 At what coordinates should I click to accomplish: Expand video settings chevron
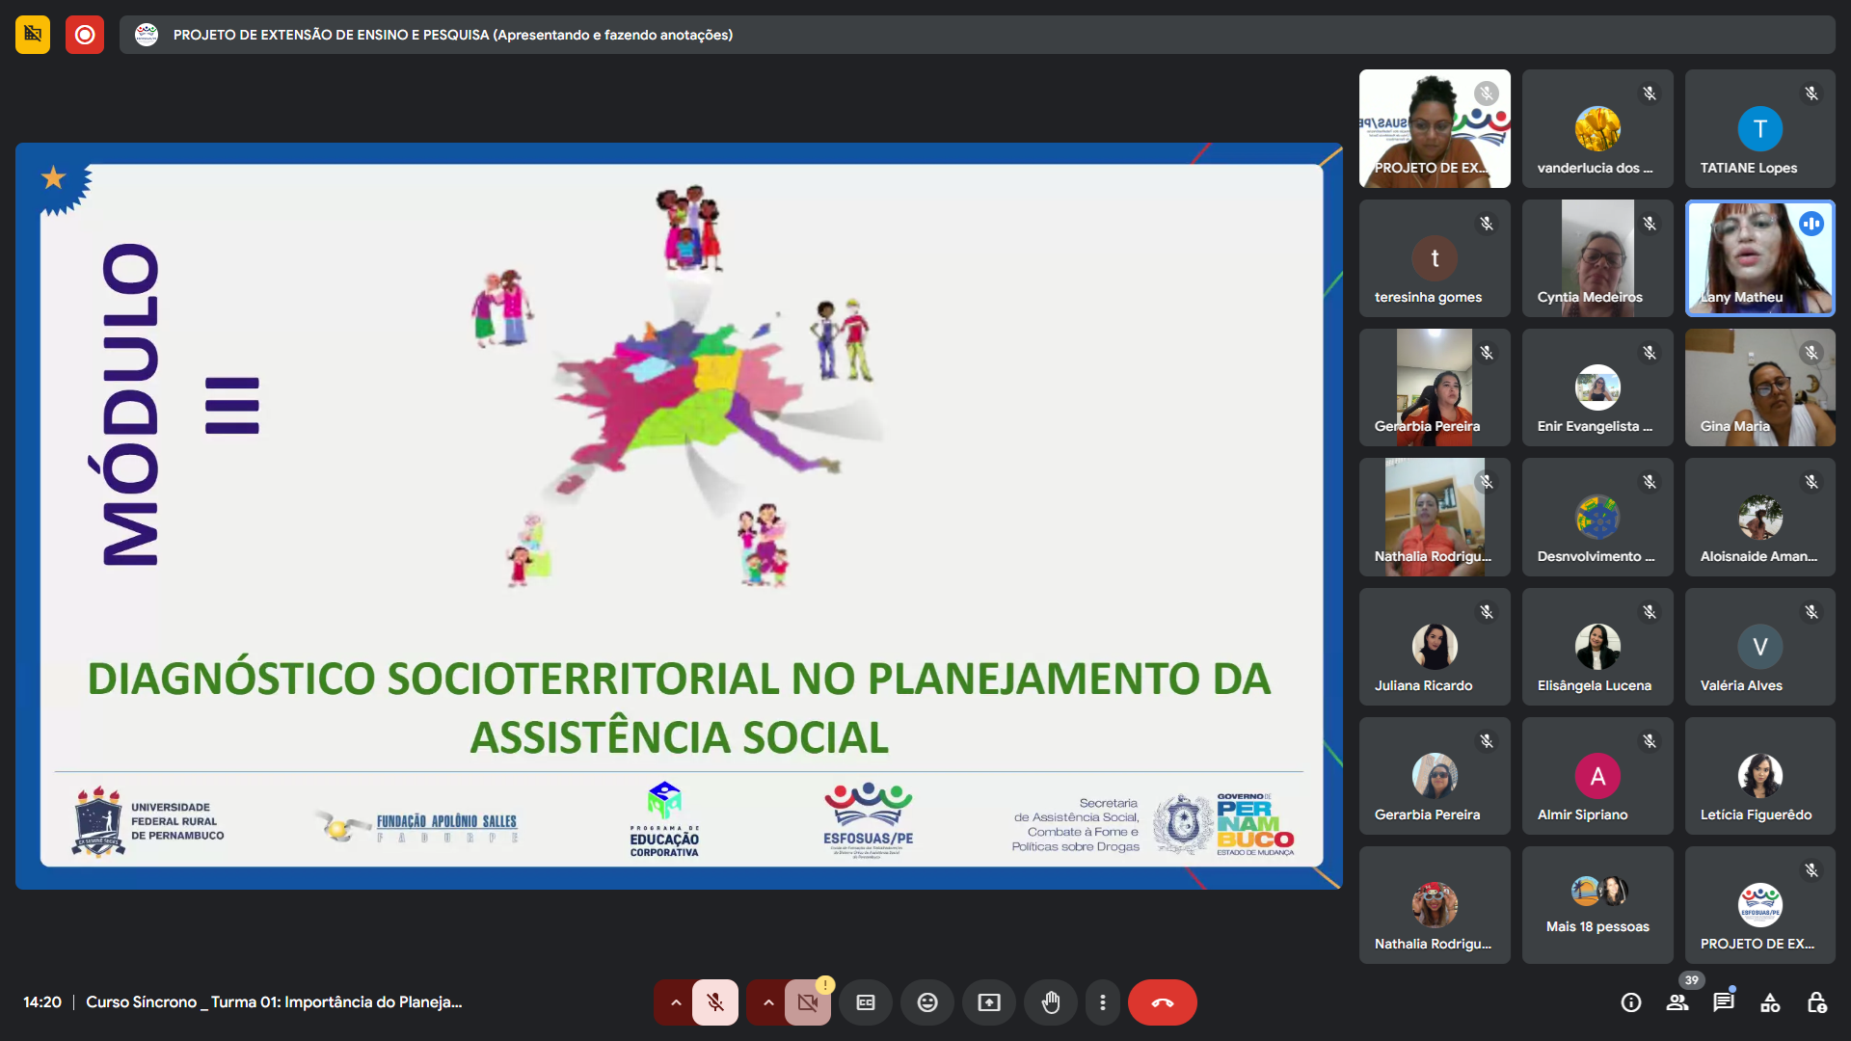[x=768, y=1002]
